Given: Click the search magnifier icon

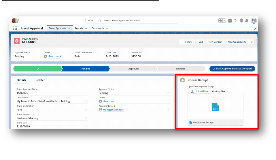Looking at the screenshot, I should tap(100, 21).
